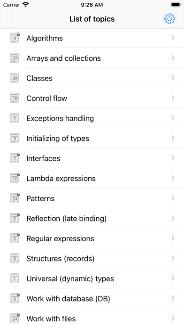Tap the Universal (dynamic) types icon showing 1

[15, 279]
